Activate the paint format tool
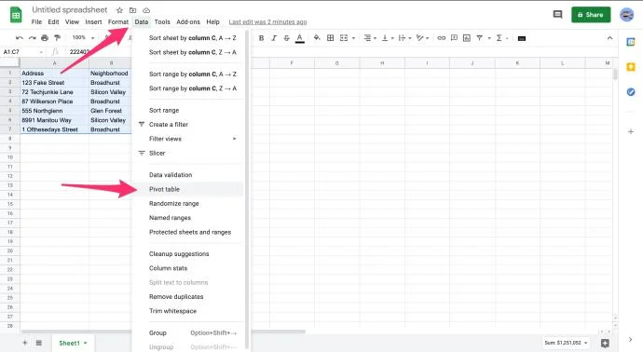 pyautogui.click(x=58, y=37)
